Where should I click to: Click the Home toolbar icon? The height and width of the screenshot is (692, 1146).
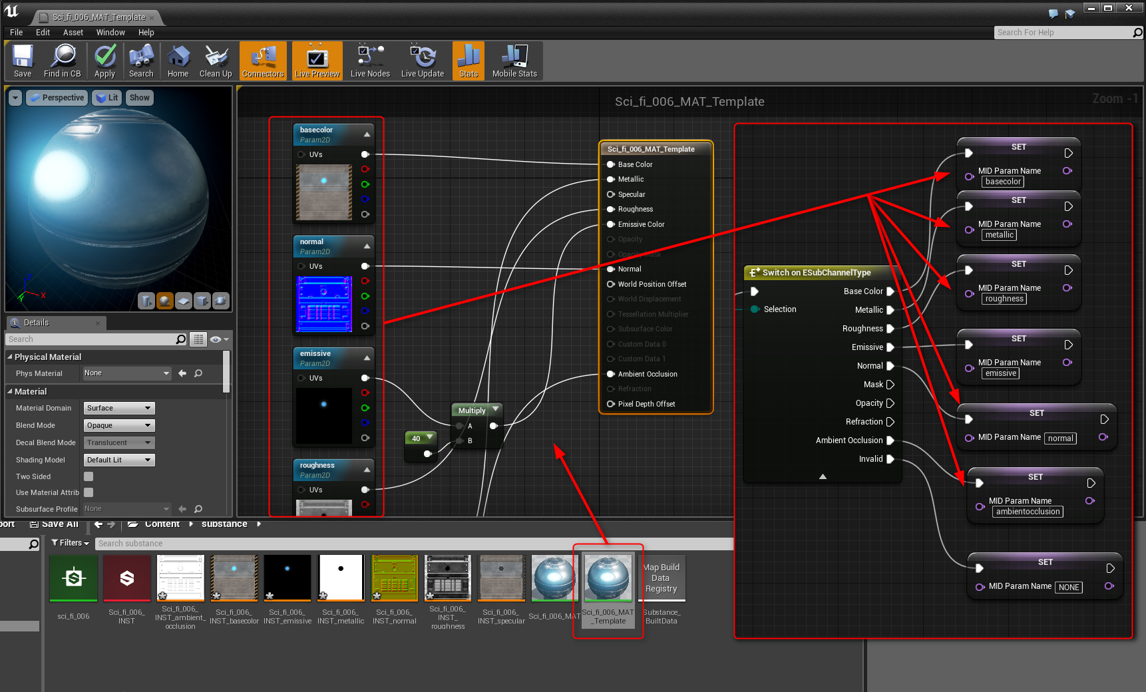click(x=178, y=61)
